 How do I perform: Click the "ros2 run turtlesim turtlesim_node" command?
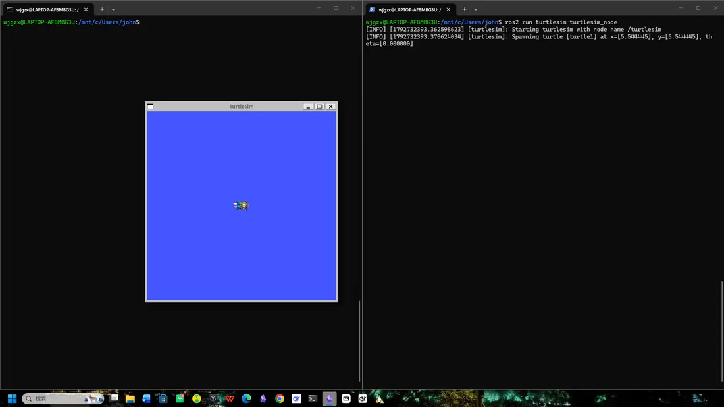pyautogui.click(x=561, y=22)
